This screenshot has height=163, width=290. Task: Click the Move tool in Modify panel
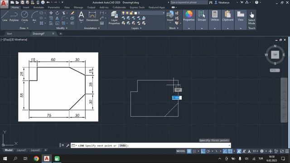pos(51,13)
